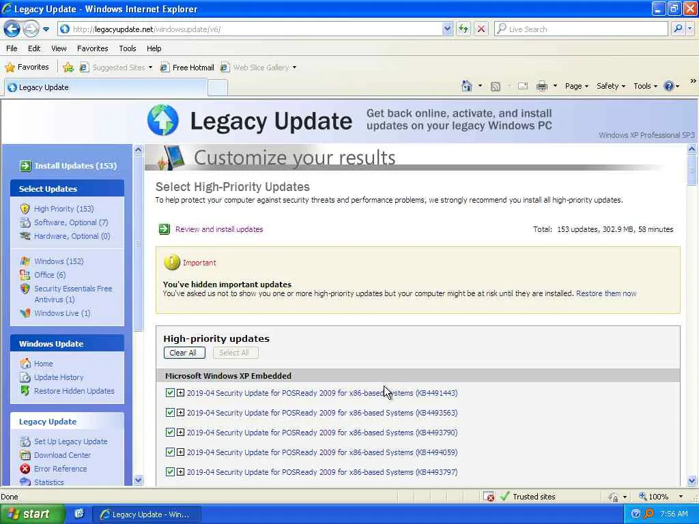Image resolution: width=699 pixels, height=524 pixels.
Task: Open the Help menu
Action: pos(154,48)
